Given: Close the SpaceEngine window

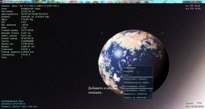Looking at the screenshot, I should point(201,1).
